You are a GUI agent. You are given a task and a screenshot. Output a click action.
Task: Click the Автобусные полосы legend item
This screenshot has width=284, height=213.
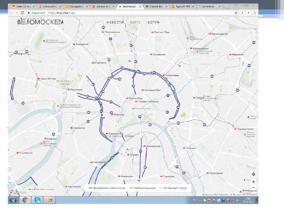pyautogui.click(x=173, y=188)
